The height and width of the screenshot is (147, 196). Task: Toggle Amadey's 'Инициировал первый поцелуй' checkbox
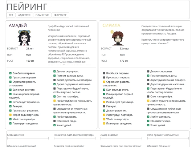11,94
